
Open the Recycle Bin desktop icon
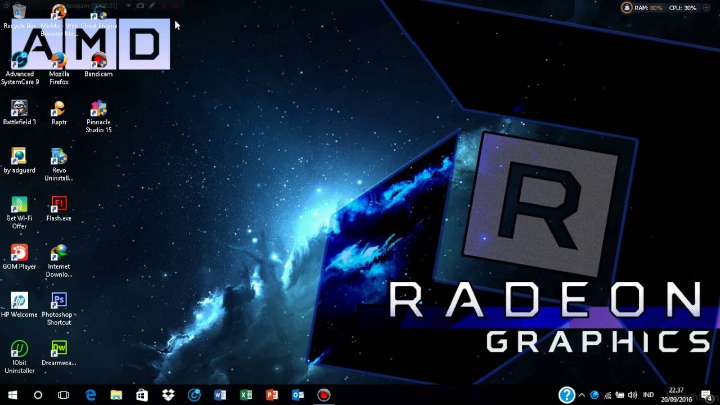(19, 17)
